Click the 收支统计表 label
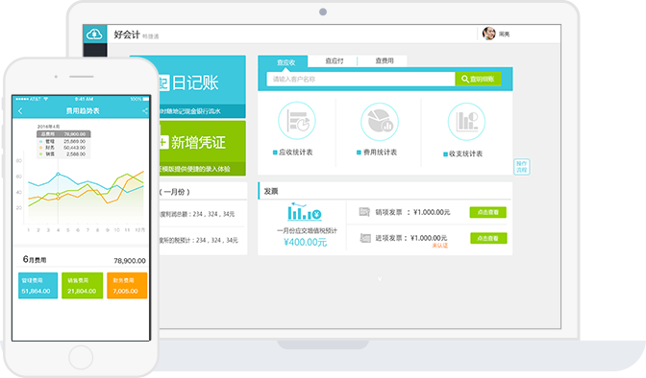The height and width of the screenshot is (378, 646). tap(465, 154)
